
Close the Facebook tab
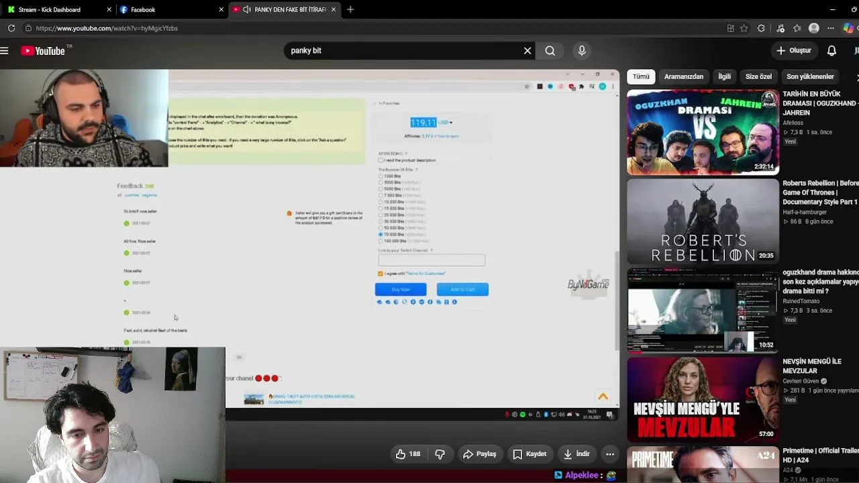click(x=221, y=9)
